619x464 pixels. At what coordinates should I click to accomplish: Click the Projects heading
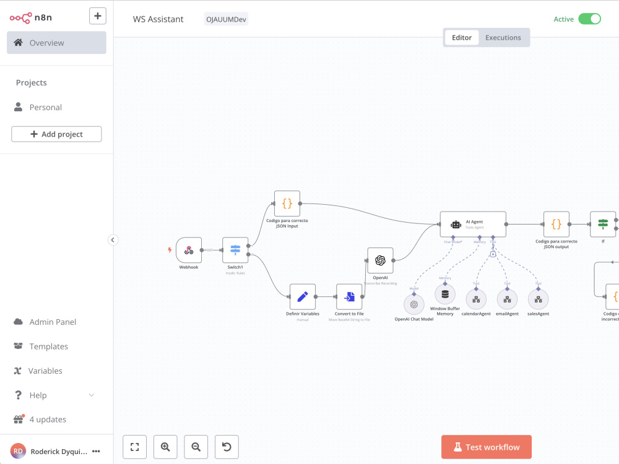31,82
